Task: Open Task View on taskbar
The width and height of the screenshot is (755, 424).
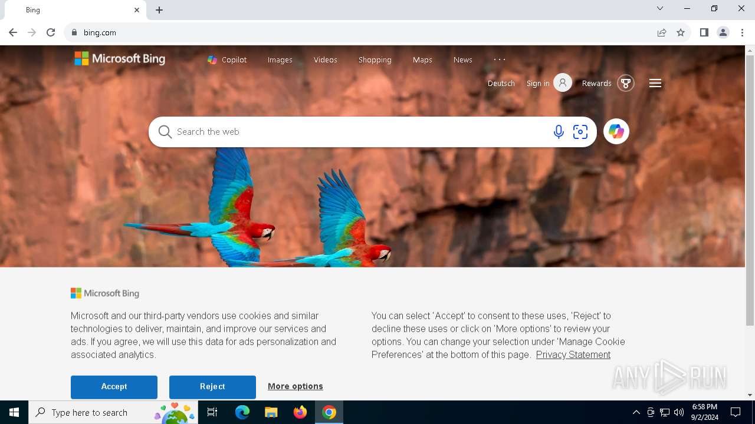Action: tap(212, 412)
